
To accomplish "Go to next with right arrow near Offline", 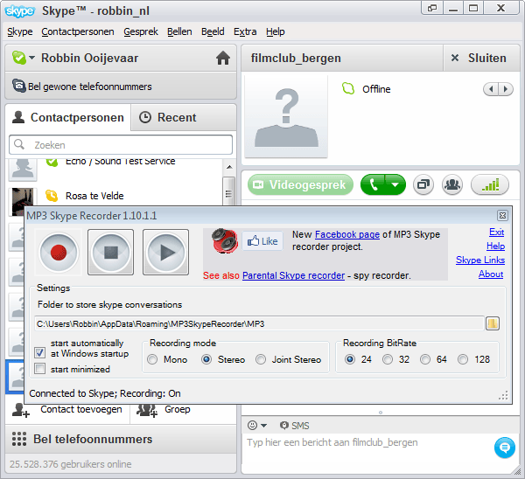I will (506, 89).
